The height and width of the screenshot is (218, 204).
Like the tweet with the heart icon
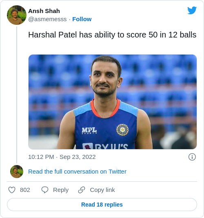pyautogui.click(x=12, y=190)
